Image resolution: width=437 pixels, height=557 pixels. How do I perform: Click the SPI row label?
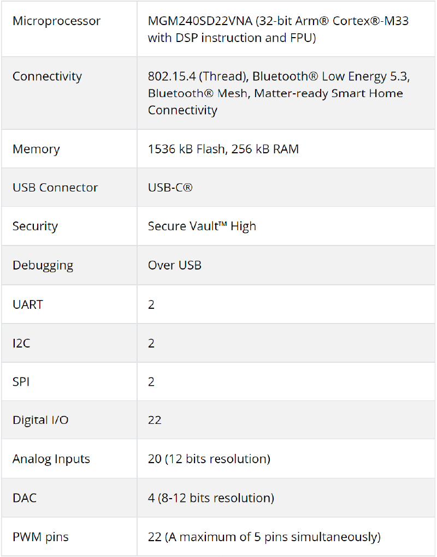21,381
